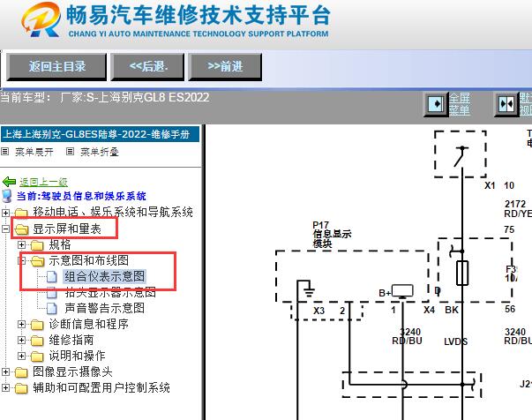Click page icon of 组合仪表示意图

(51, 276)
